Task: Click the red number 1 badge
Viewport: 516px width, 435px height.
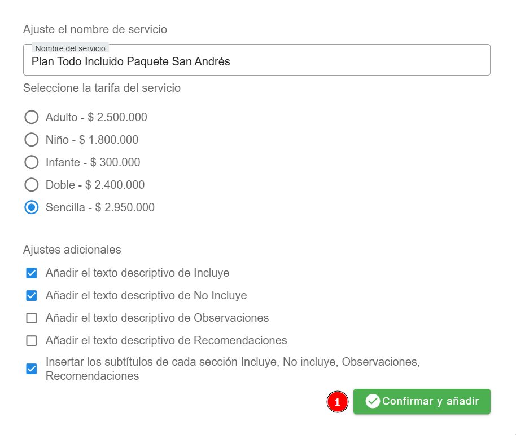Action: (338, 402)
